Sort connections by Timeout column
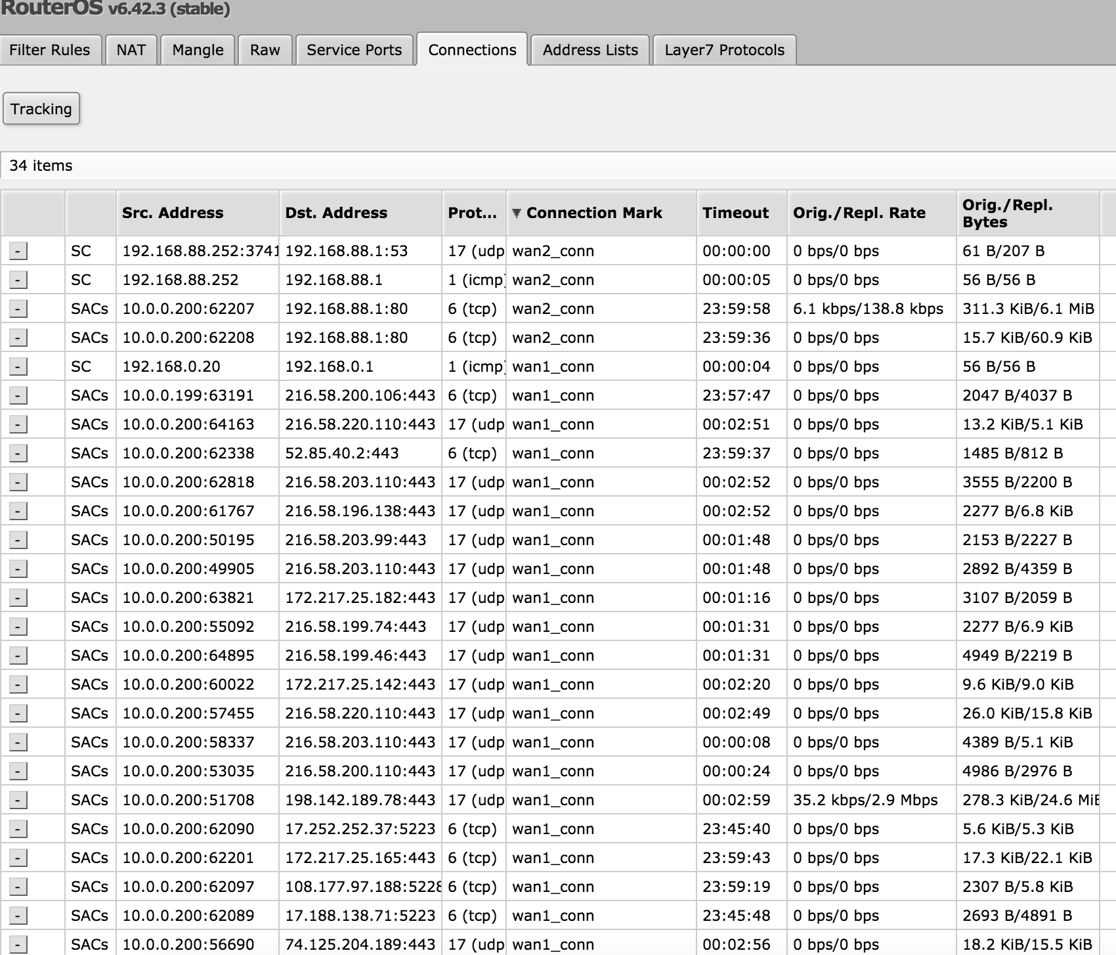This screenshot has width=1116, height=955. point(735,213)
